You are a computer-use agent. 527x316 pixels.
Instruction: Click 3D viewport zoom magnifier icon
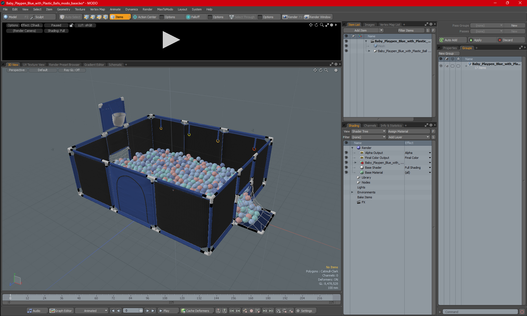click(x=326, y=70)
